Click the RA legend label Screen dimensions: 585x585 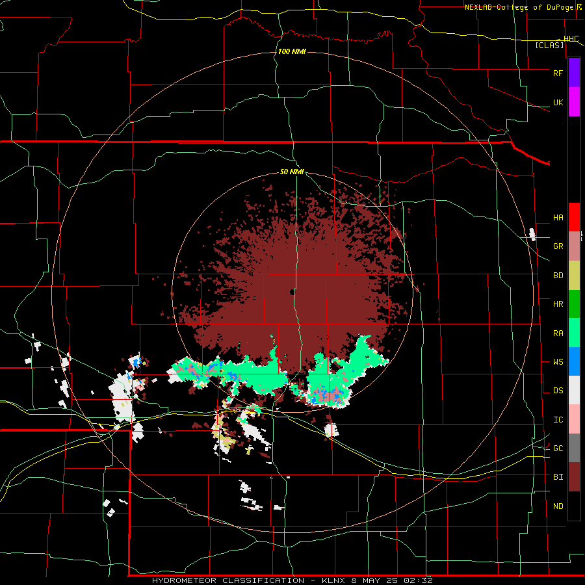pos(558,333)
